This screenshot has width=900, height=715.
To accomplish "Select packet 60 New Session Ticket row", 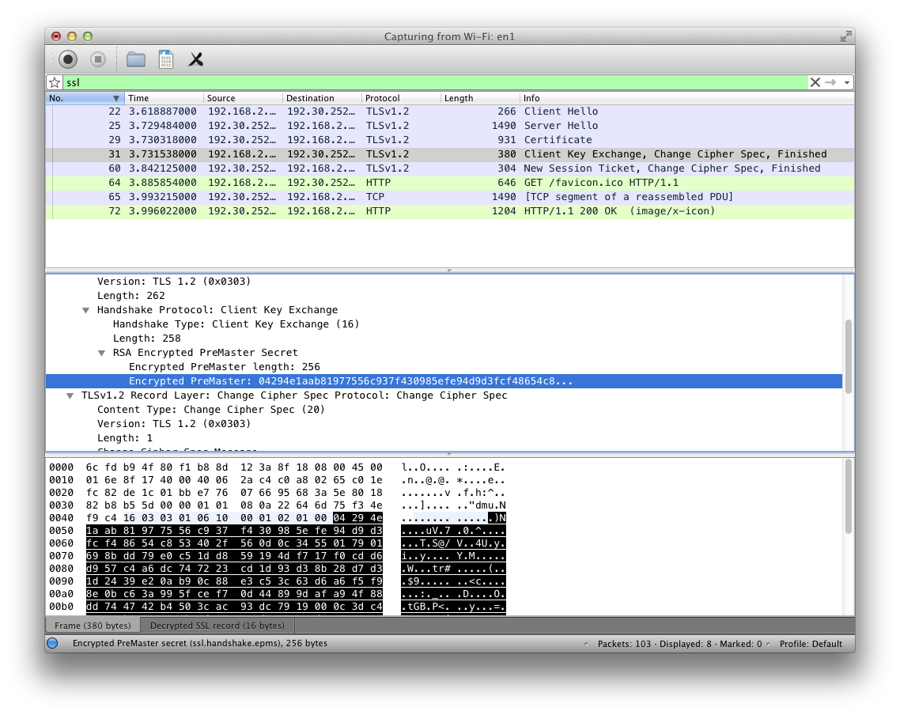I will (450, 168).
